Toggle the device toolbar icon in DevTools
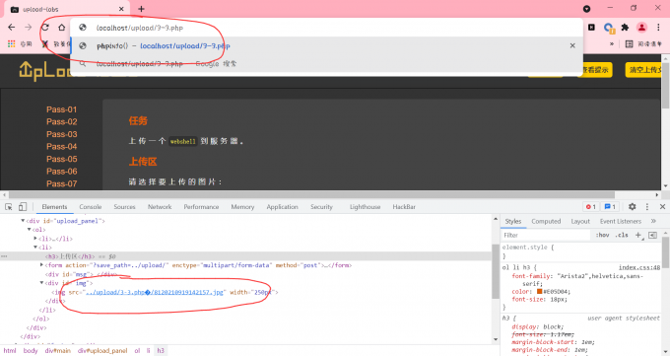The width and height of the screenshot is (670, 356). tap(23, 207)
